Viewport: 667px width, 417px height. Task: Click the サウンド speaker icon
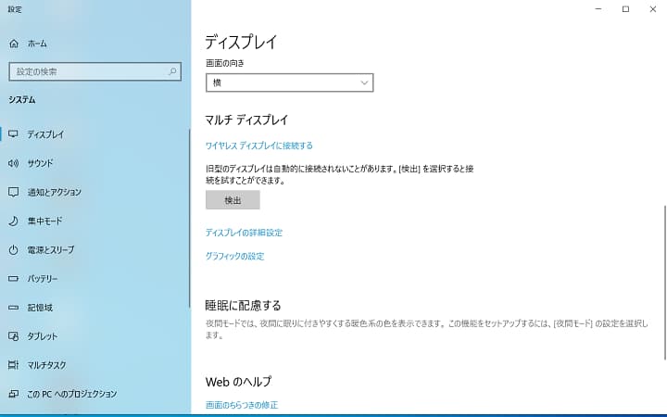13,163
